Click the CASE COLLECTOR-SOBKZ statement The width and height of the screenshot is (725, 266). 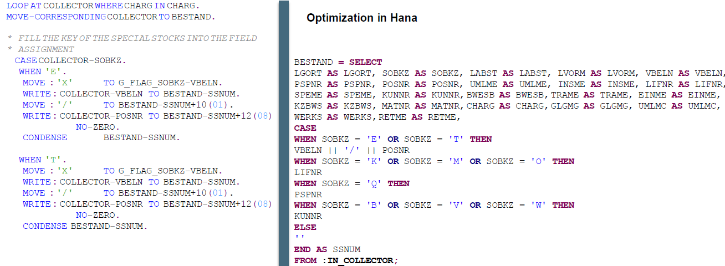[x=70, y=60]
